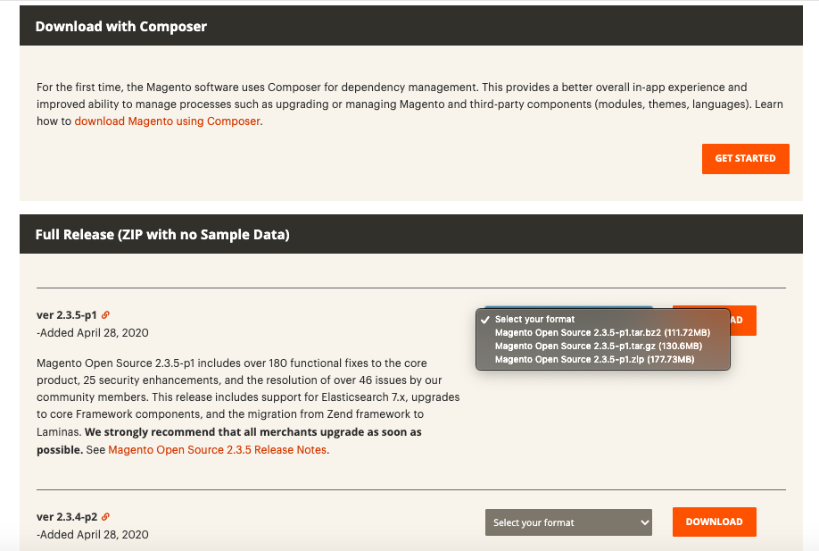Click the ver 2.3.4-p2 version heading
The image size is (819, 551).
tap(64, 516)
